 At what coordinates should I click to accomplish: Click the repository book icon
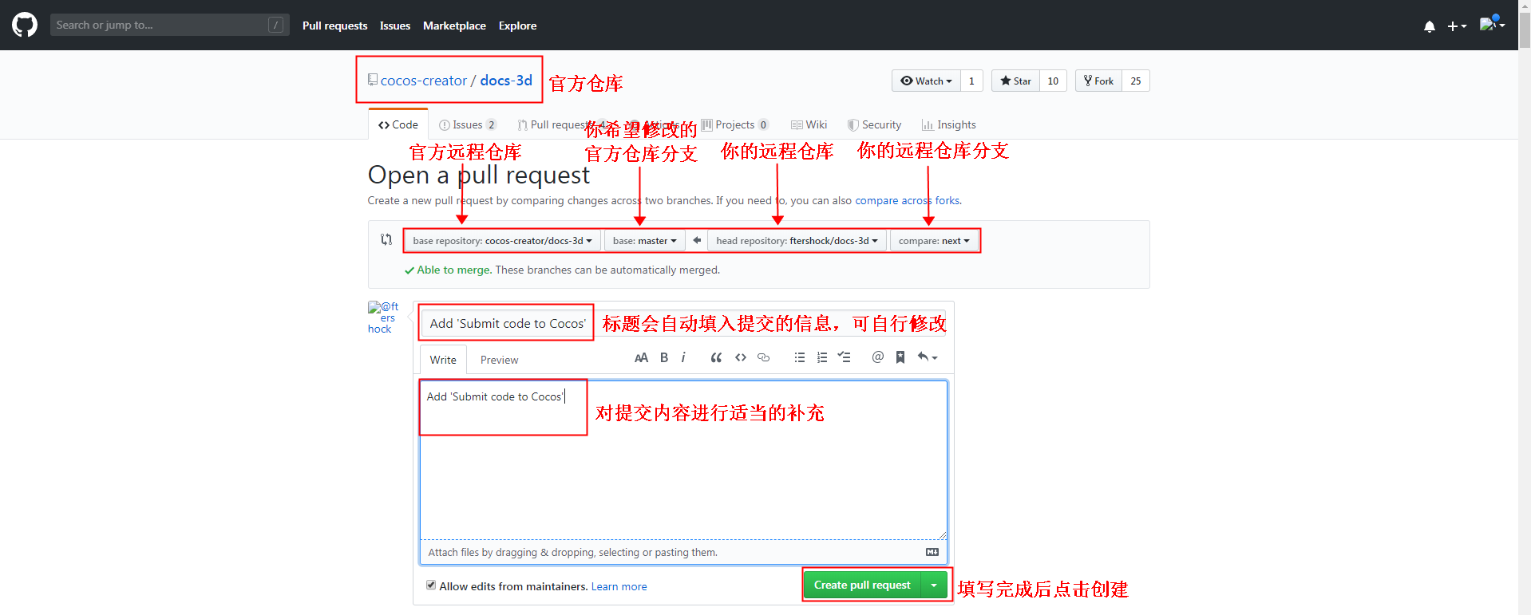(x=373, y=80)
